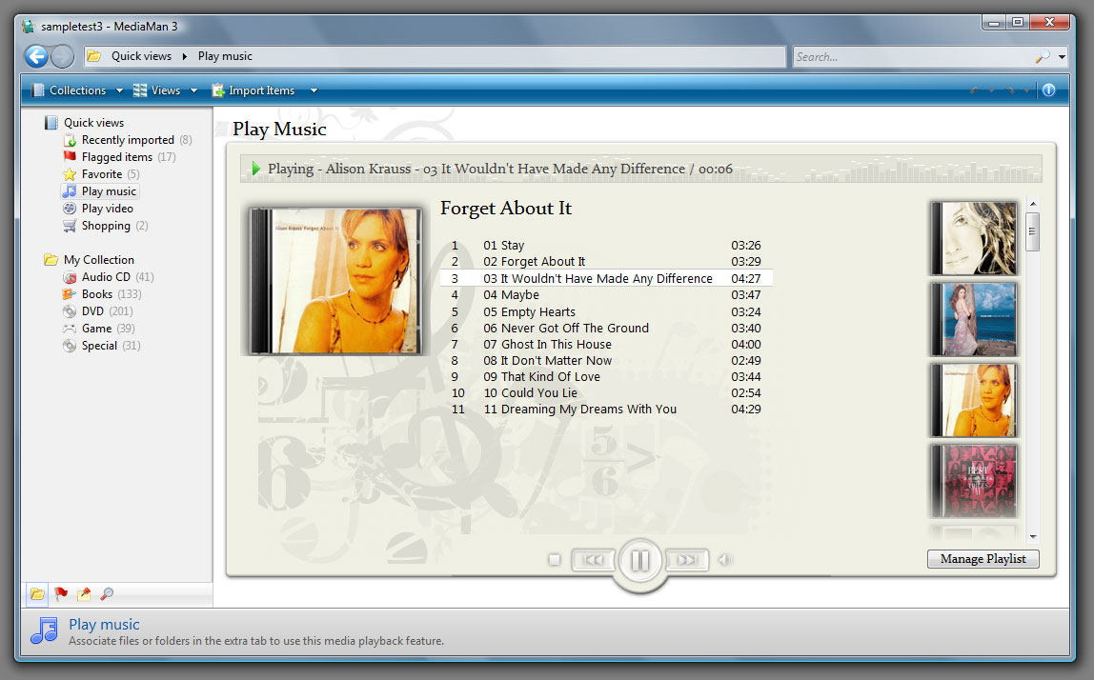This screenshot has height=680, width=1094.
Task: Pause the current song
Action: (x=639, y=561)
